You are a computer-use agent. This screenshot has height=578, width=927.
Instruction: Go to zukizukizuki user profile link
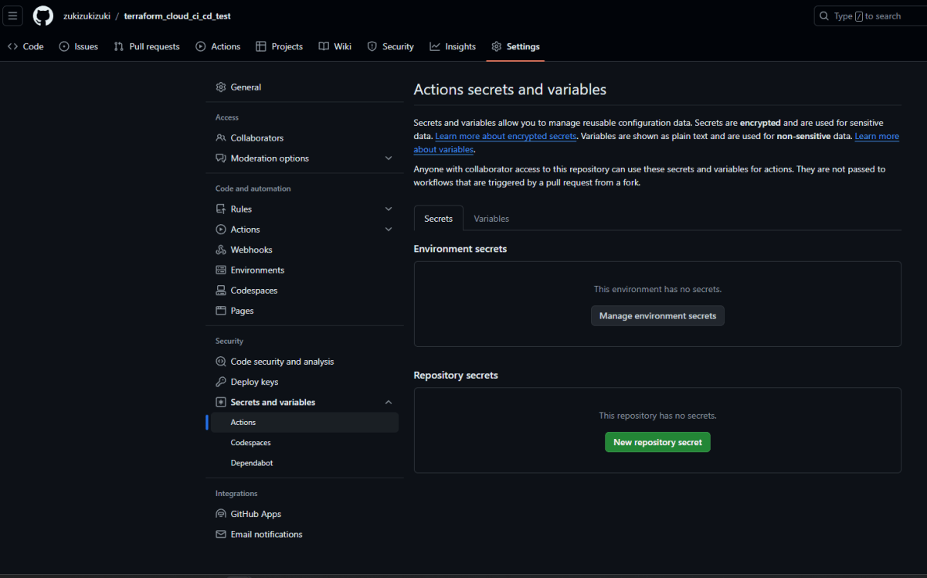click(87, 16)
